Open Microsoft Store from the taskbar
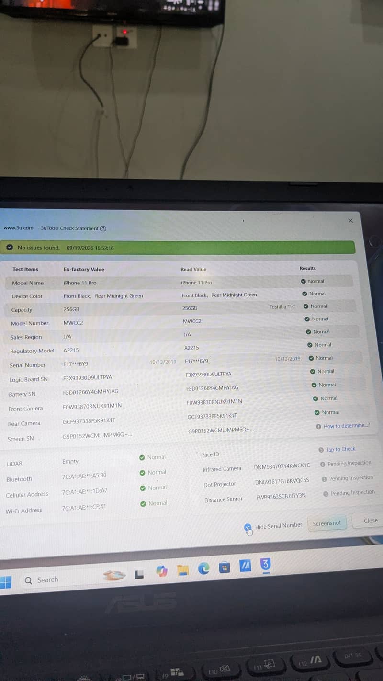The height and width of the screenshot is (681, 383). 225,567
